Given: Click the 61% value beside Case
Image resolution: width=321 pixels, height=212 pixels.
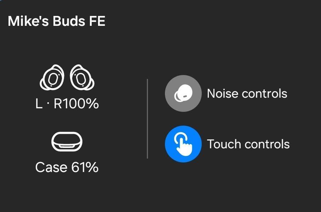Looking at the screenshot, I should [85, 167].
